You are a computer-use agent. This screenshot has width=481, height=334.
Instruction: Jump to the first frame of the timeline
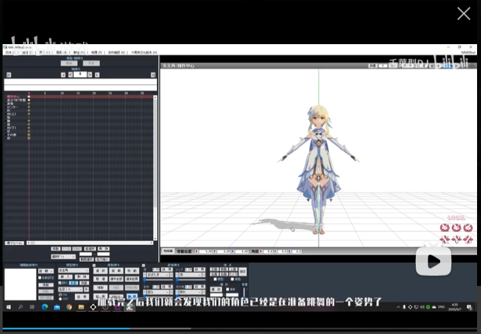(9, 75)
